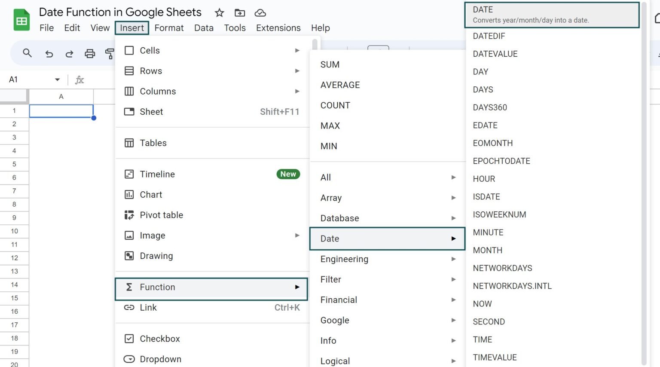Open the Format menu
The image size is (660, 367).
coord(169,28)
